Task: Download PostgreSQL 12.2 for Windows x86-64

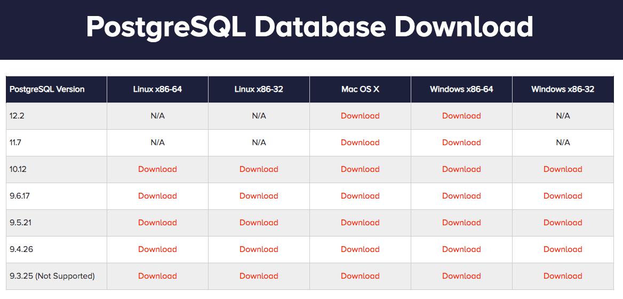Action: pyautogui.click(x=461, y=116)
